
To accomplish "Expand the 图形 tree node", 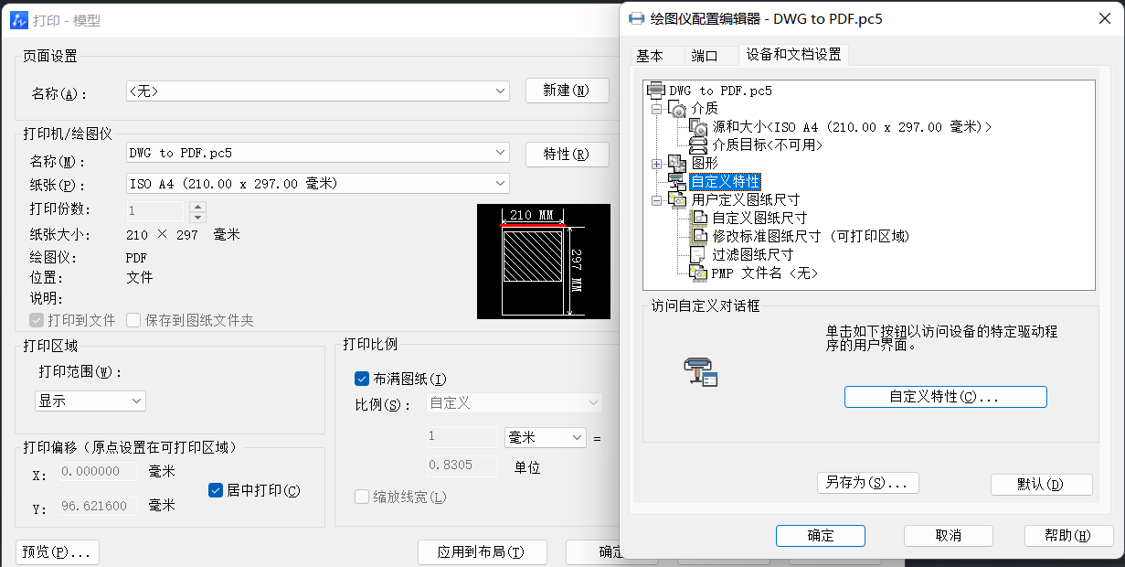I will [656, 164].
